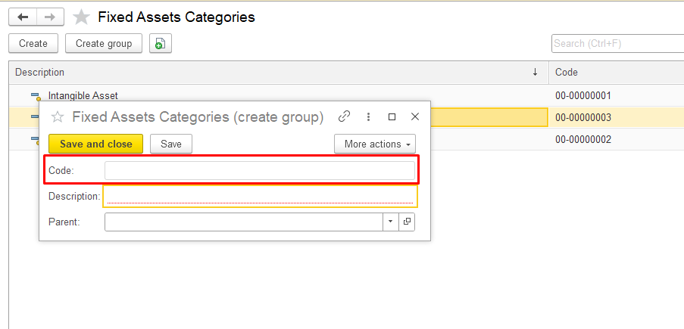684x329 pixels.
Task: Click the back navigation arrow
Action: [x=23, y=17]
